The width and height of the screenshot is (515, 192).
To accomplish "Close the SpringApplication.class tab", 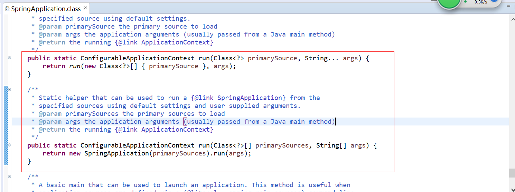I will (x=85, y=8).
